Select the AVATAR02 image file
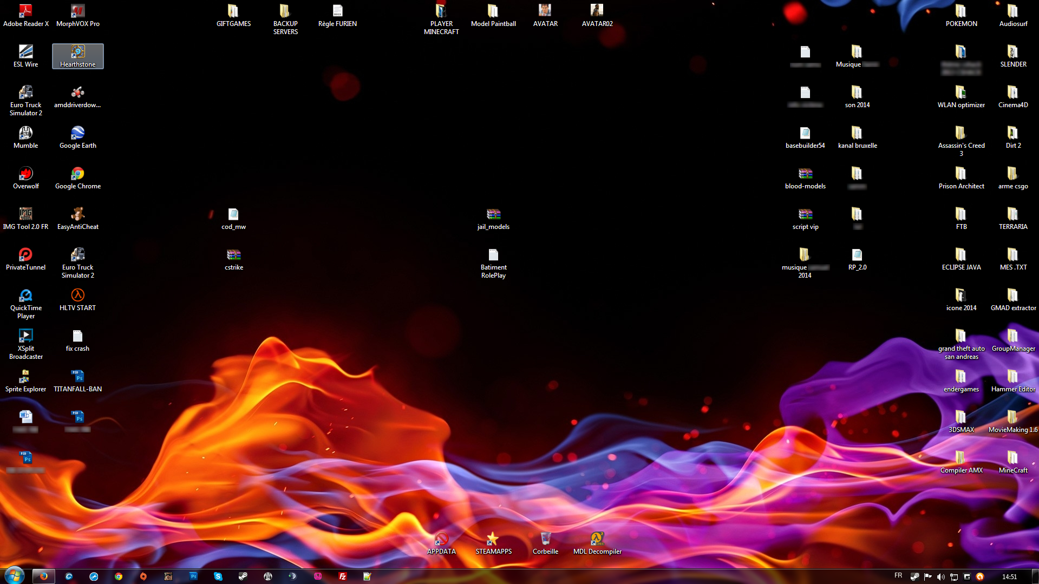 [597, 15]
